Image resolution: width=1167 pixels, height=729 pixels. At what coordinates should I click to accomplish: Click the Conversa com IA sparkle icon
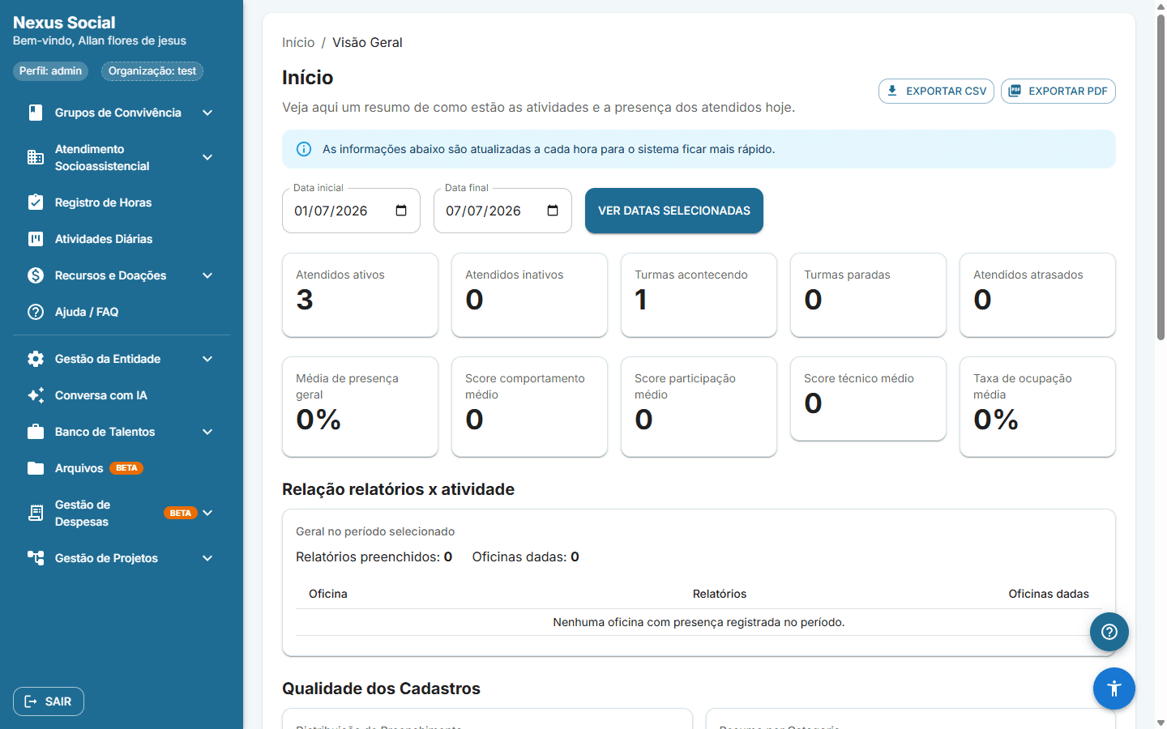point(36,395)
